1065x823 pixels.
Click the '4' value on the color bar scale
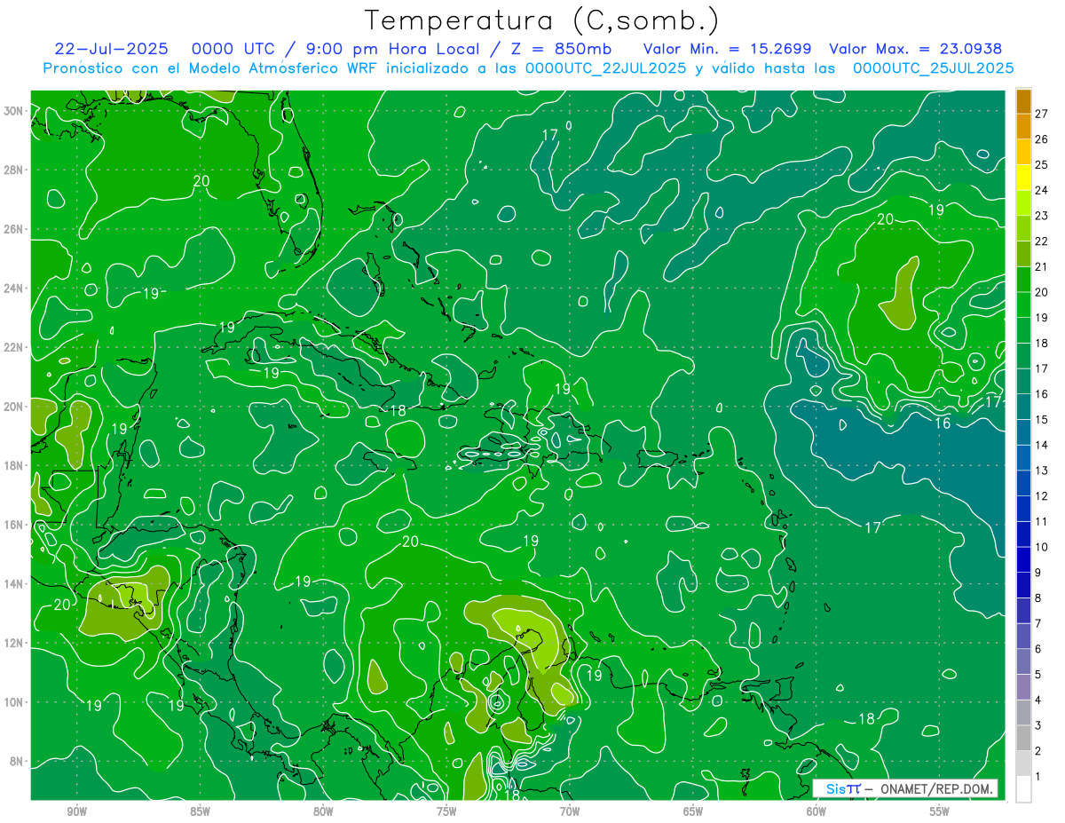point(1038,700)
